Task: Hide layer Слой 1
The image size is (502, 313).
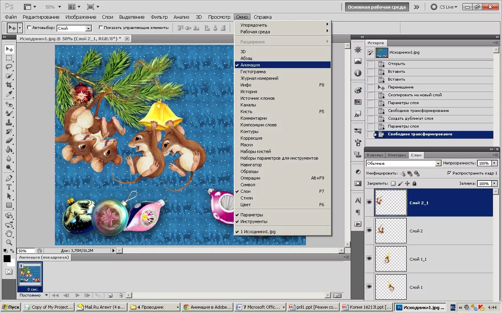Action: [369, 287]
